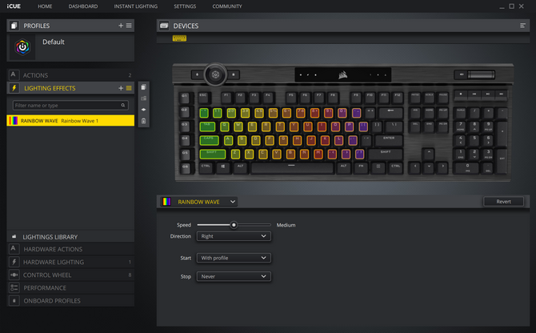Open the CONTROL WHEEL section
Screen dimensions: 536x333
click(70, 275)
